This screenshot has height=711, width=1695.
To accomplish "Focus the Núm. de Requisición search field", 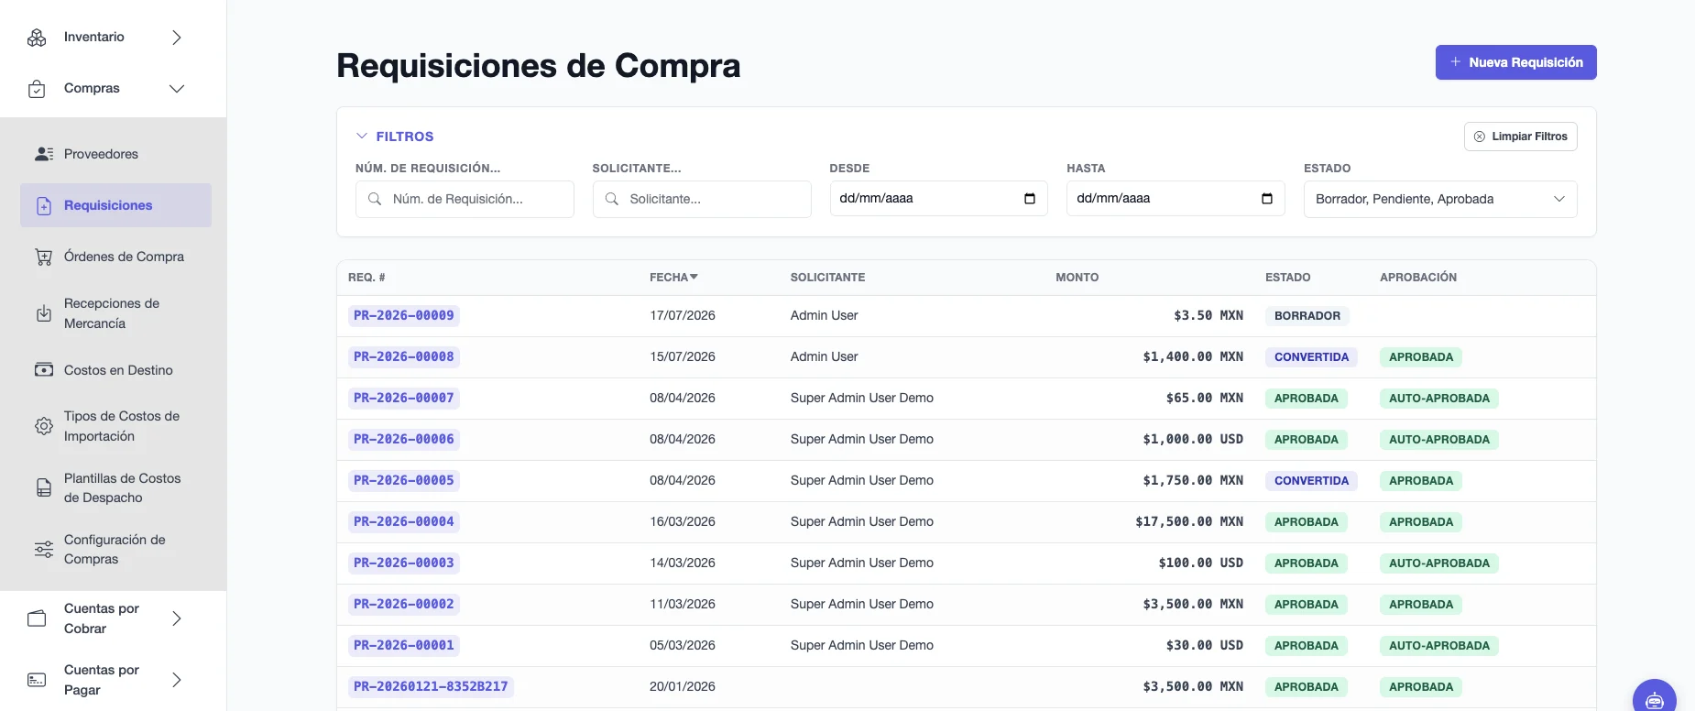I will pyautogui.click(x=465, y=199).
